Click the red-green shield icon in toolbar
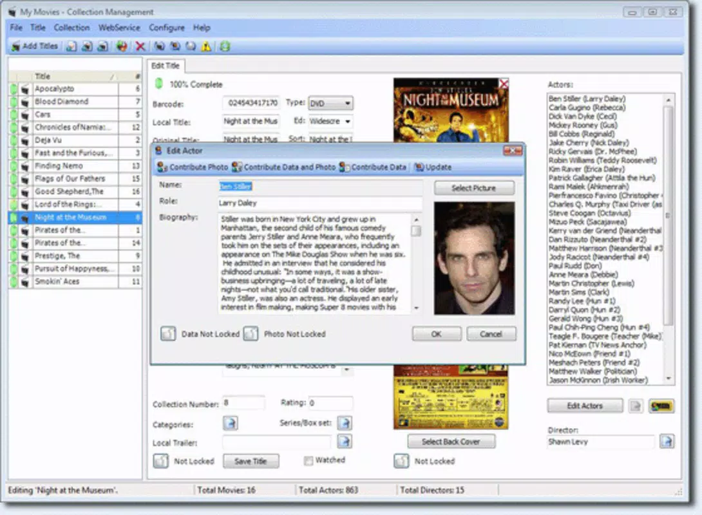 pos(121,46)
